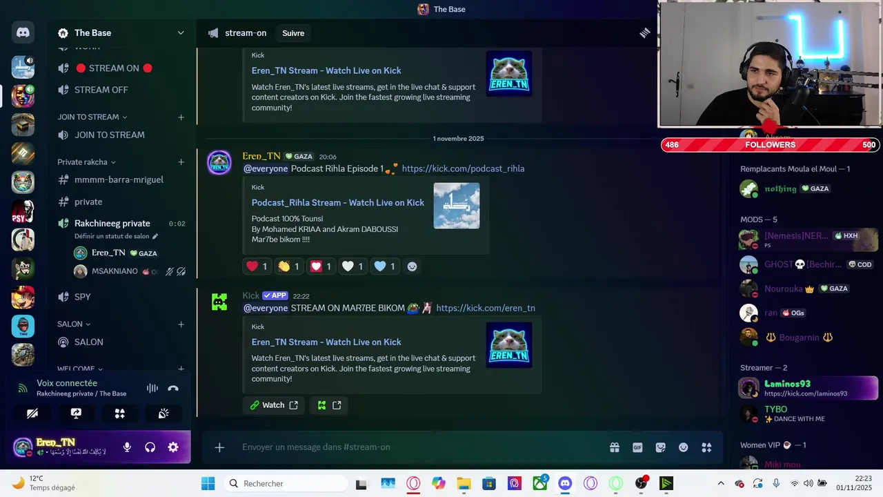This screenshot has height=497, width=883.
Task: Open Eren_TN author name on podcast message
Action: pyautogui.click(x=261, y=156)
